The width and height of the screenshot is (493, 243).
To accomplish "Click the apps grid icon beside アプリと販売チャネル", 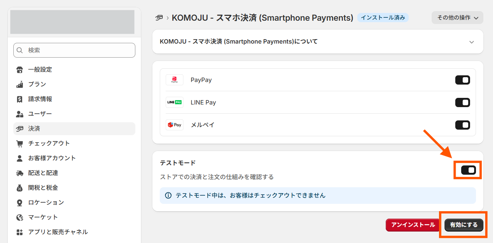I will pos(20,232).
